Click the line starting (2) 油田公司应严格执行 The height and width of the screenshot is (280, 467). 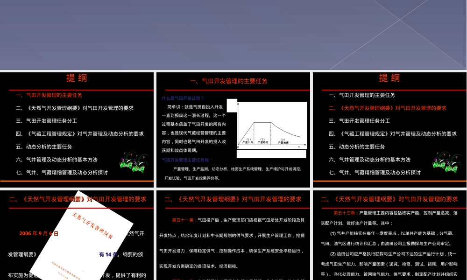393,254
